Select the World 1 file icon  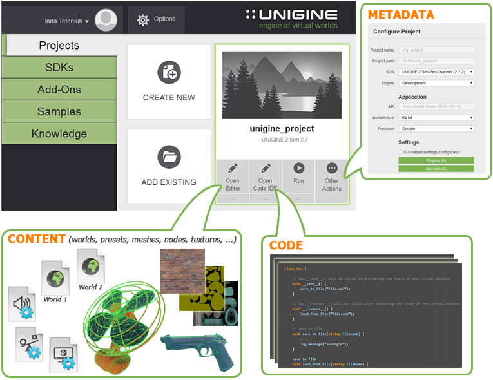[x=55, y=278]
